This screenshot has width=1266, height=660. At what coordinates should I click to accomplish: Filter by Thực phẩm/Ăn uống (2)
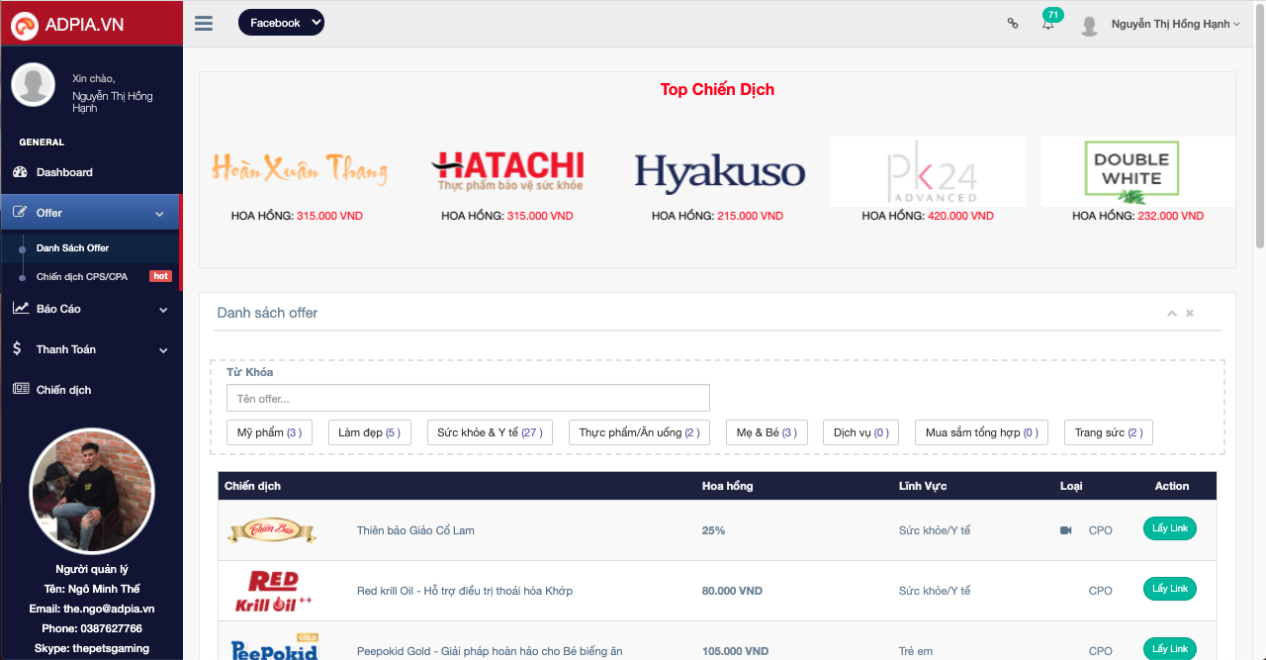click(639, 432)
